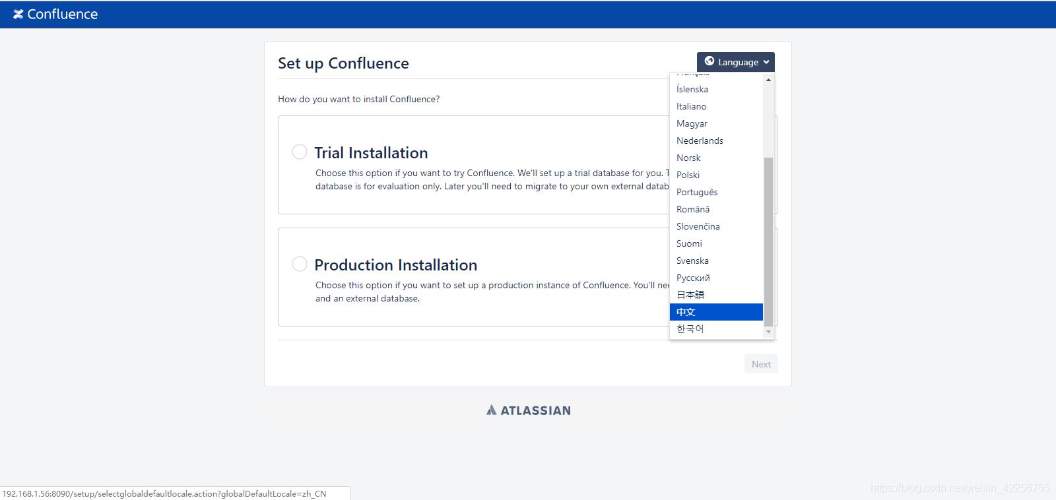
Task: Click the Production Installation heading text
Action: click(x=395, y=265)
